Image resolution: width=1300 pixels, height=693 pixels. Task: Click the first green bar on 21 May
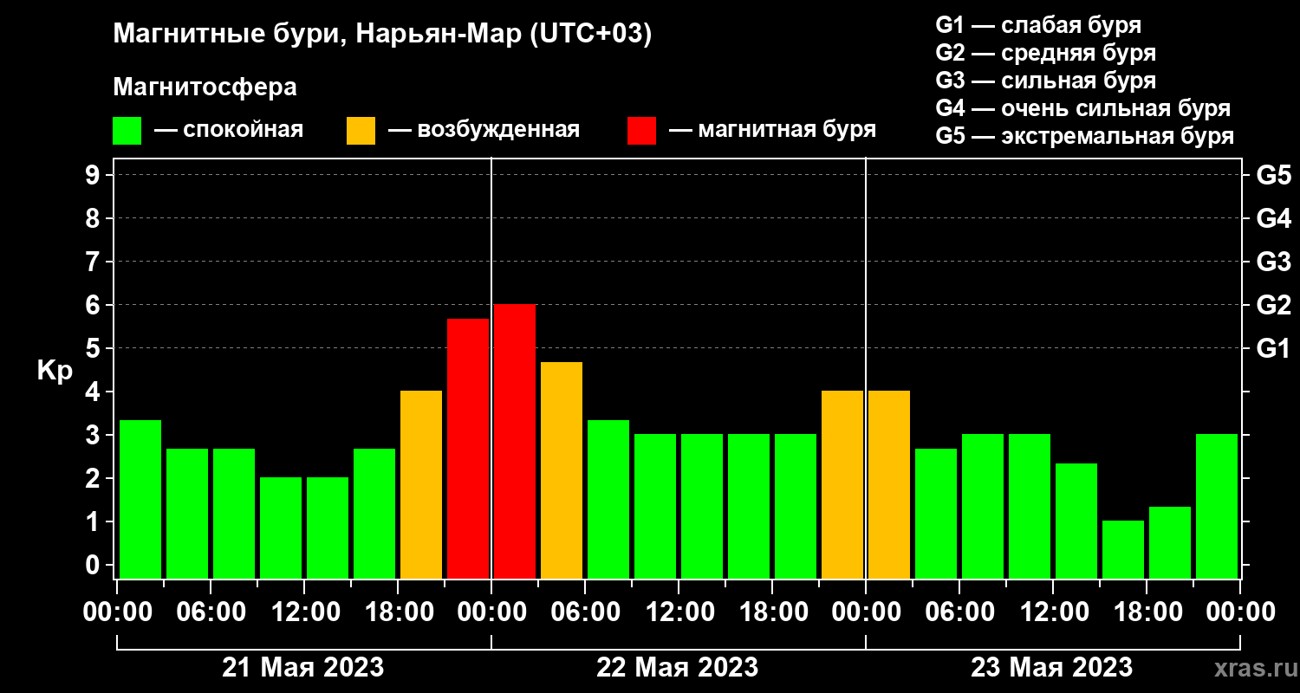[x=140, y=499]
